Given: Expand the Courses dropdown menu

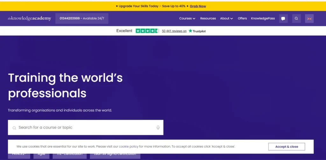Looking at the screenshot, I should (187, 18).
